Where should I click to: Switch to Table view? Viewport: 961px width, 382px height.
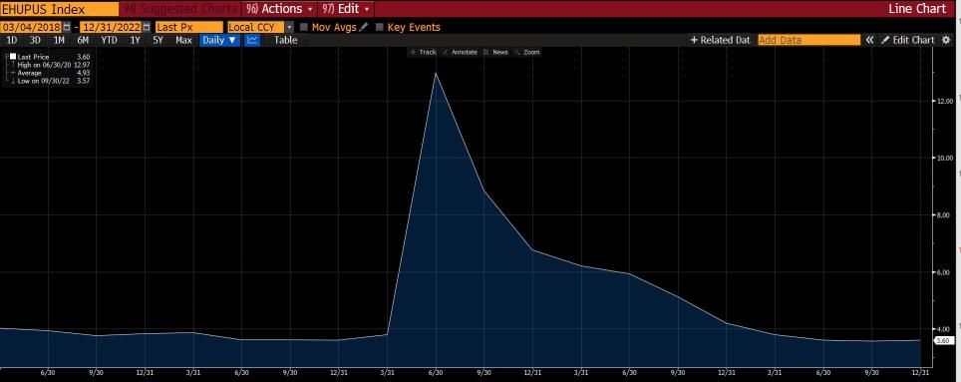285,40
